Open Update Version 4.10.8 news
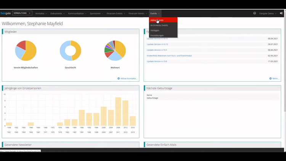Image resolution: width=286 pixels, height=161 pixels. point(157,61)
